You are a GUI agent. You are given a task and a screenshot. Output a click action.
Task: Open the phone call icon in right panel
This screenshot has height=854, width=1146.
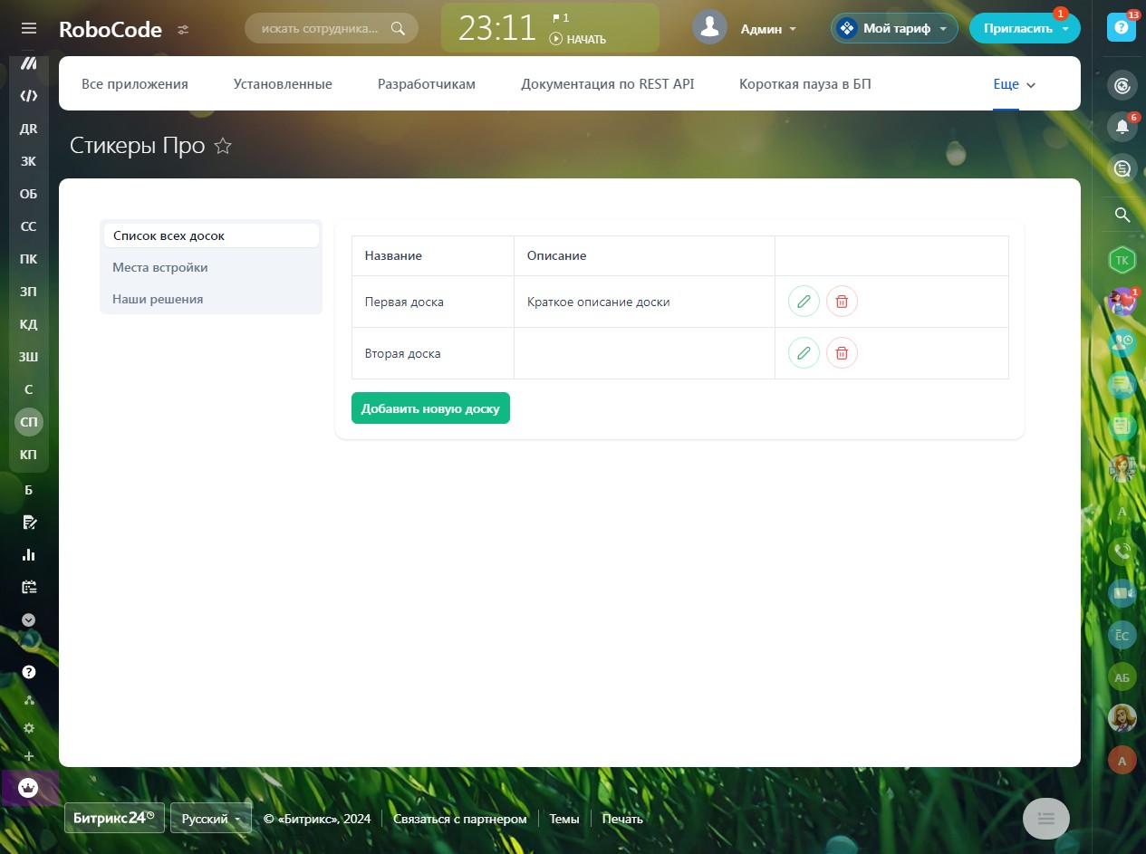coord(1122,551)
